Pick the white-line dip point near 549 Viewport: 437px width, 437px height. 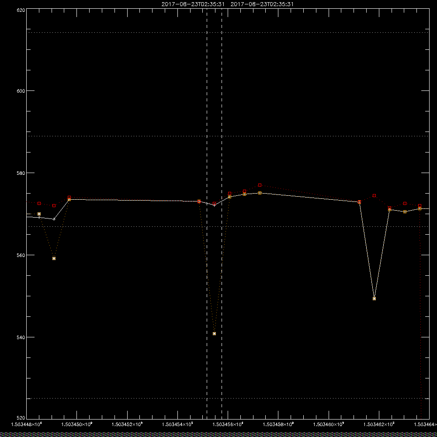tap(375, 298)
